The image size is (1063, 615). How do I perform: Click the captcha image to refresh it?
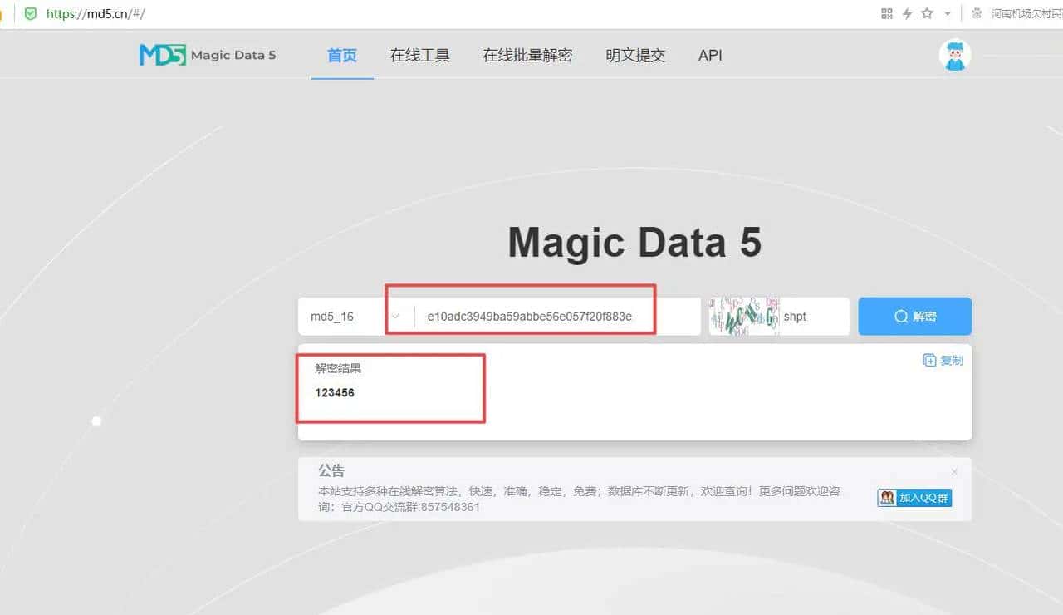pyautogui.click(x=743, y=316)
